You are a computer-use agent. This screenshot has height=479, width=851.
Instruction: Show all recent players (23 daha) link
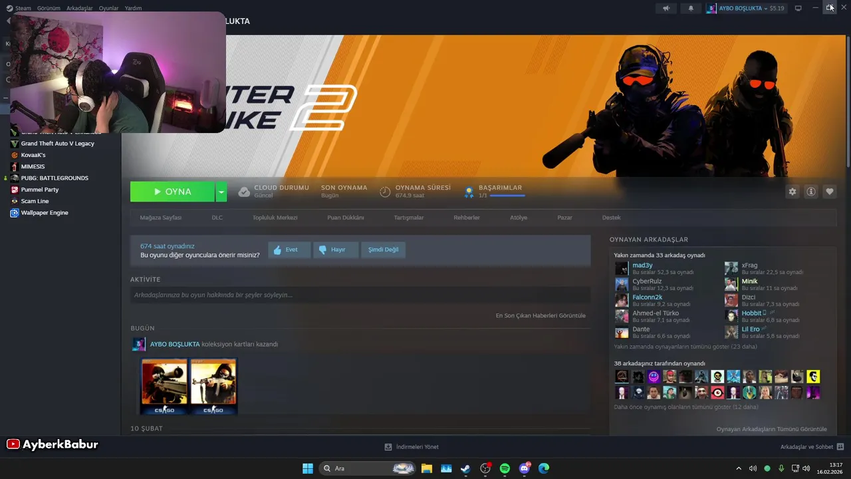pos(685,347)
